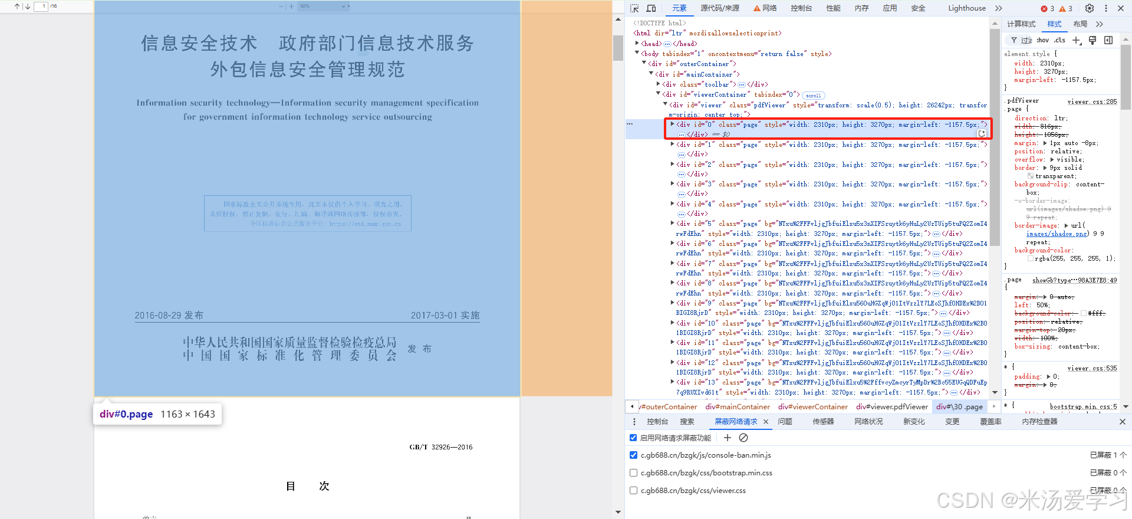Expand the div id="1" page node
This screenshot has width=1132, height=519.
673,144
